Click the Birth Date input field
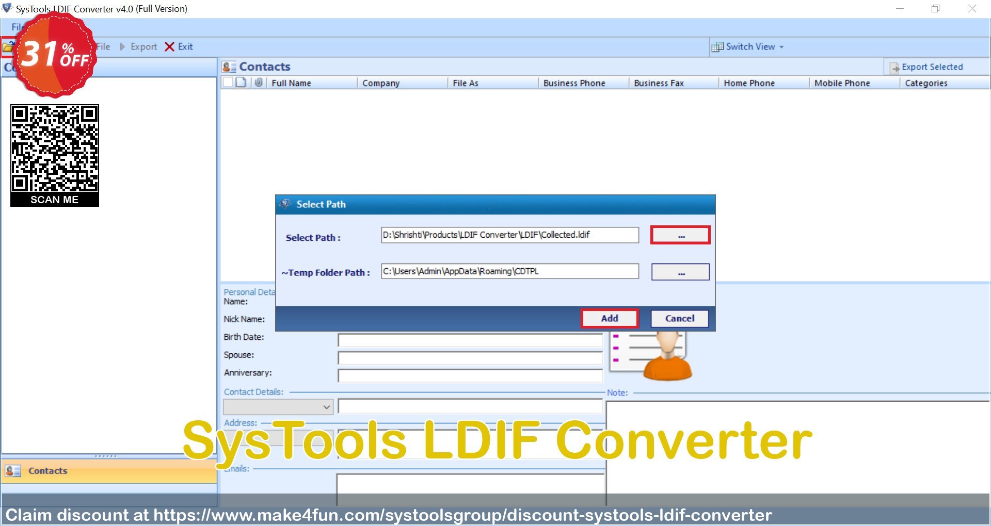Screen dimensions: 991x526 [470, 340]
